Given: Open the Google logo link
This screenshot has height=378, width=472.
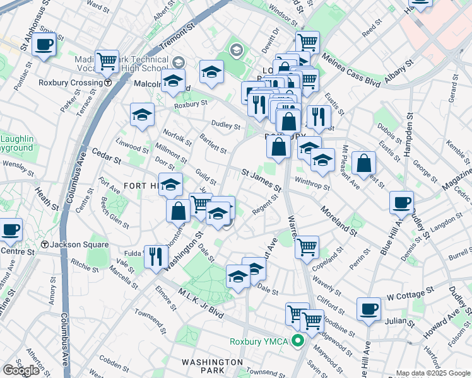Looking at the screenshot, I should coord(21,370).
